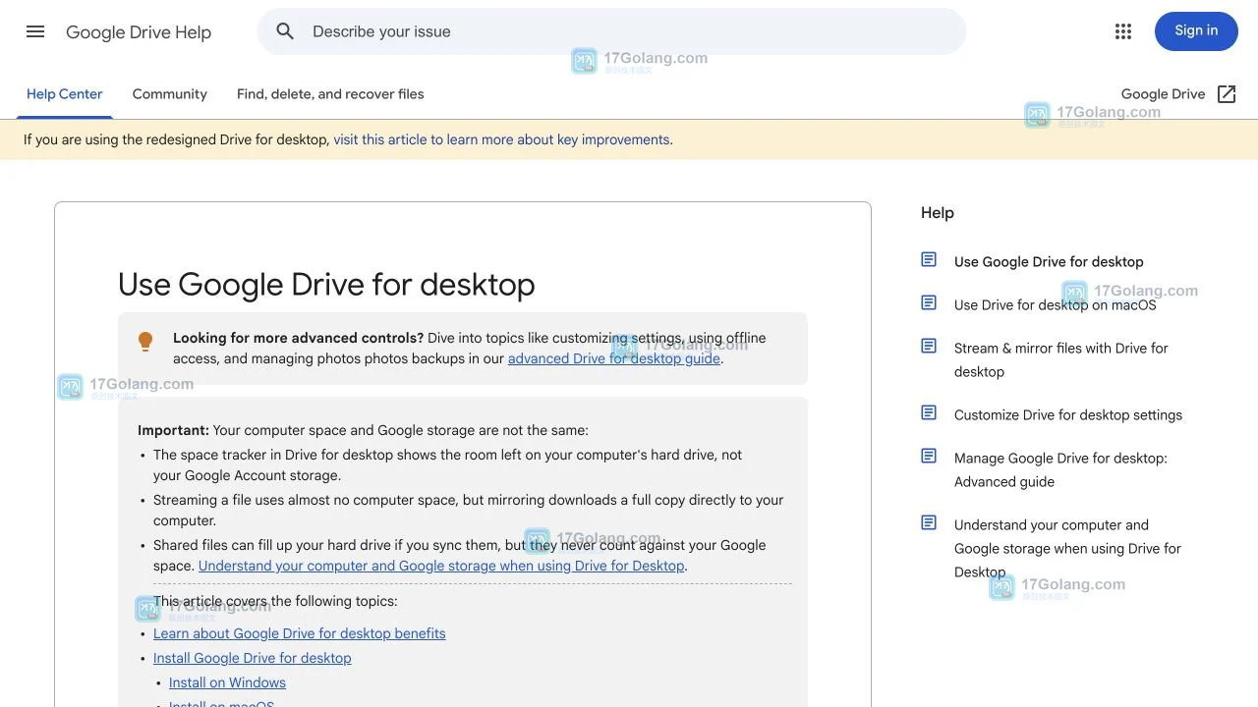Open sidebar Use Google Drive for desktop article
This screenshot has height=707, width=1258.
pyautogui.click(x=1049, y=262)
